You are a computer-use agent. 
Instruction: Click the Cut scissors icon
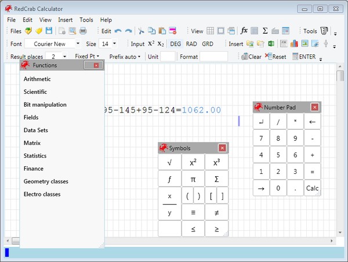(140, 31)
